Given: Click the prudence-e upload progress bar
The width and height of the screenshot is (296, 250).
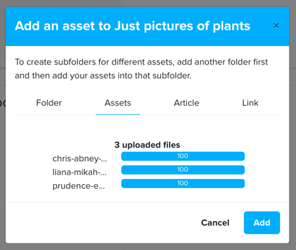Looking at the screenshot, I should [x=183, y=184].
